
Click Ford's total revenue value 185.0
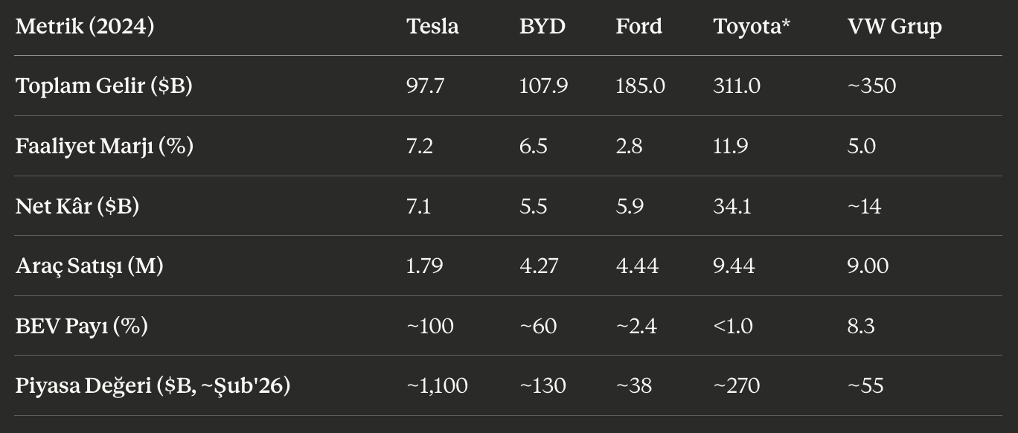640,86
